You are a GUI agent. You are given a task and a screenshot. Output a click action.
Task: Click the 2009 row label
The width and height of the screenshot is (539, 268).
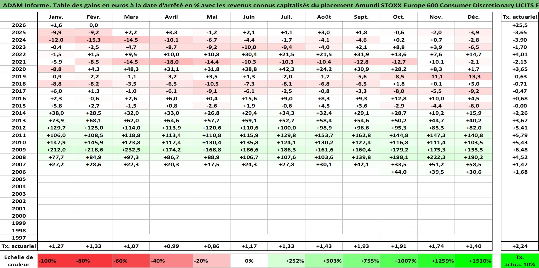[x=19, y=150]
